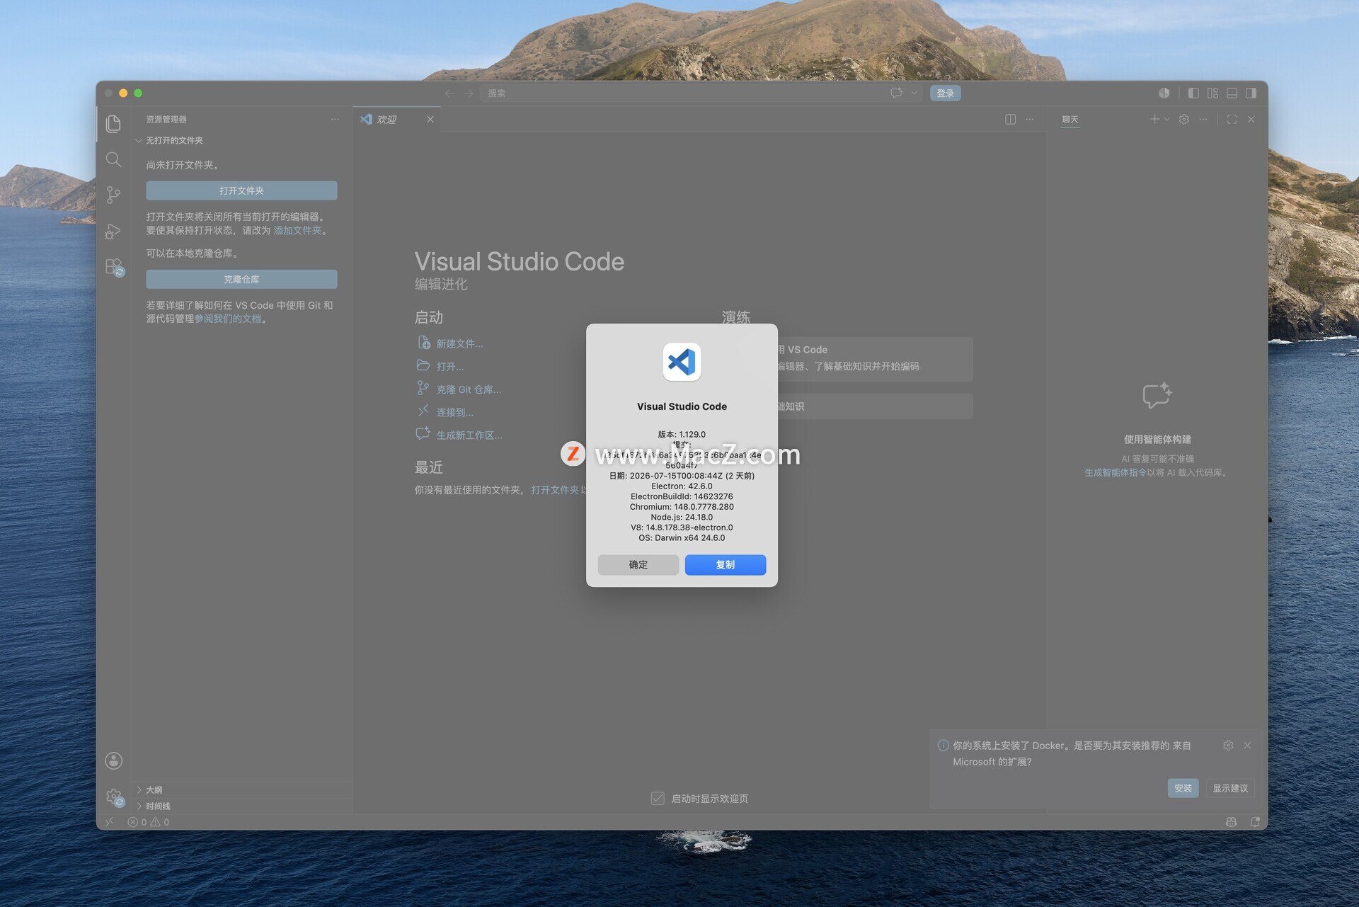
Task: Open the Explorer panel more actions ellipsis
Action: (335, 119)
